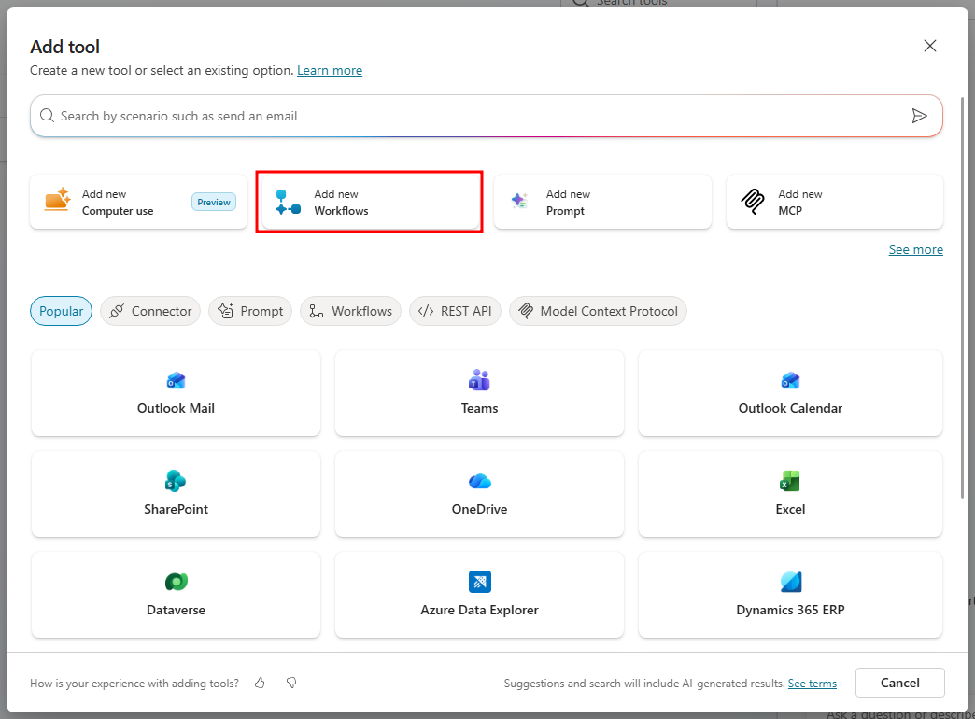Click the Add tool heading text

(64, 47)
